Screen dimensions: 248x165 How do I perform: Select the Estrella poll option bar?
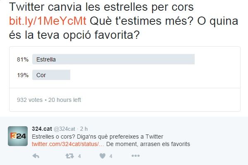tap(113, 59)
